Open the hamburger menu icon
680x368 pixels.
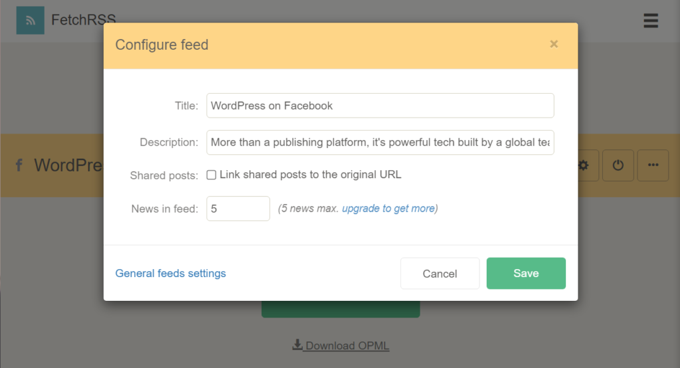coord(651,21)
